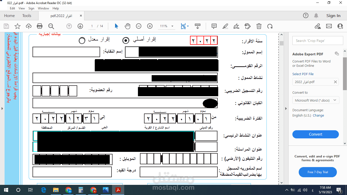Click the Change language link
The image size is (347, 195).
[318, 115]
